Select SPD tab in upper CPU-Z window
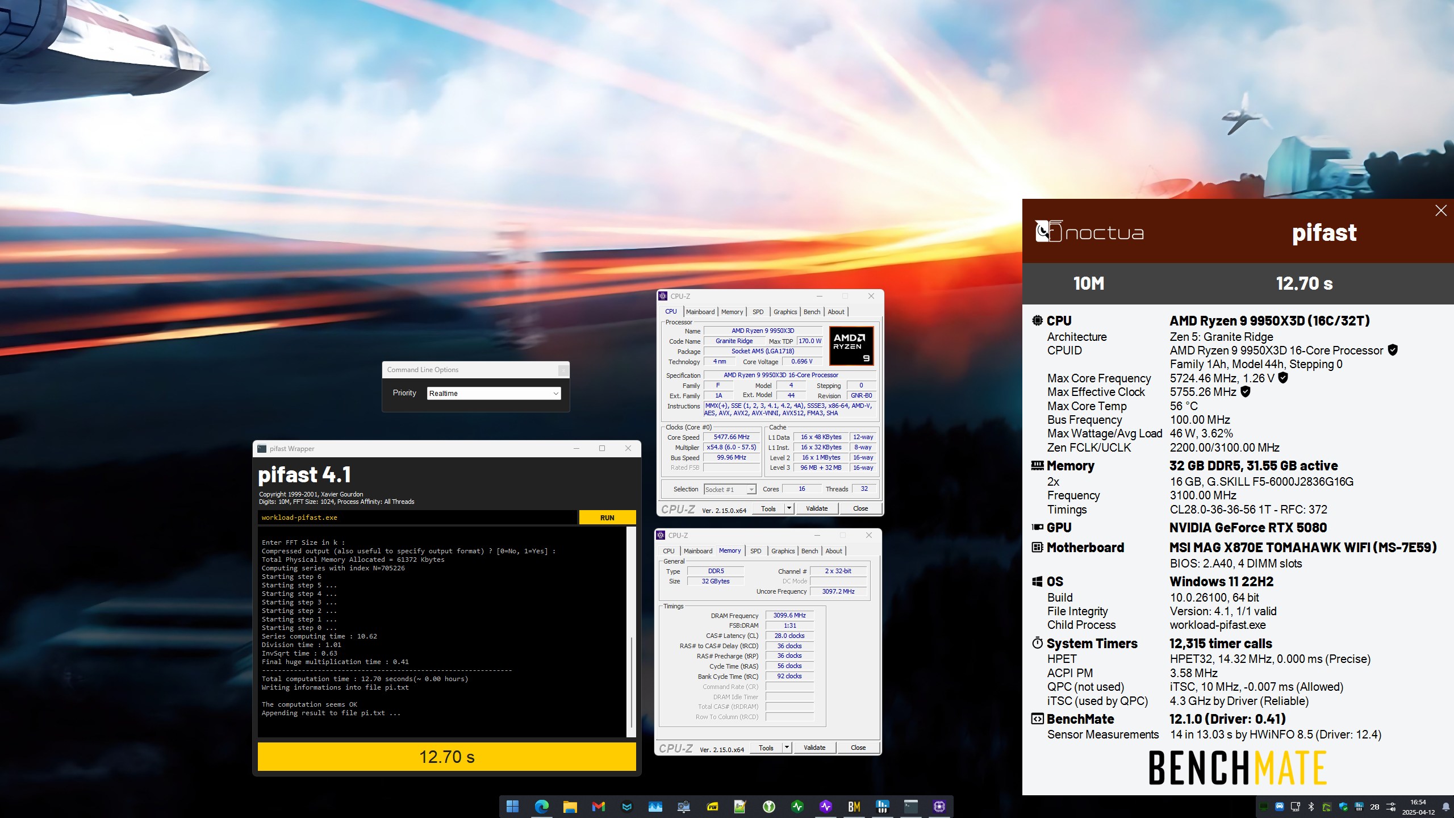Image resolution: width=1454 pixels, height=818 pixels. [758, 312]
